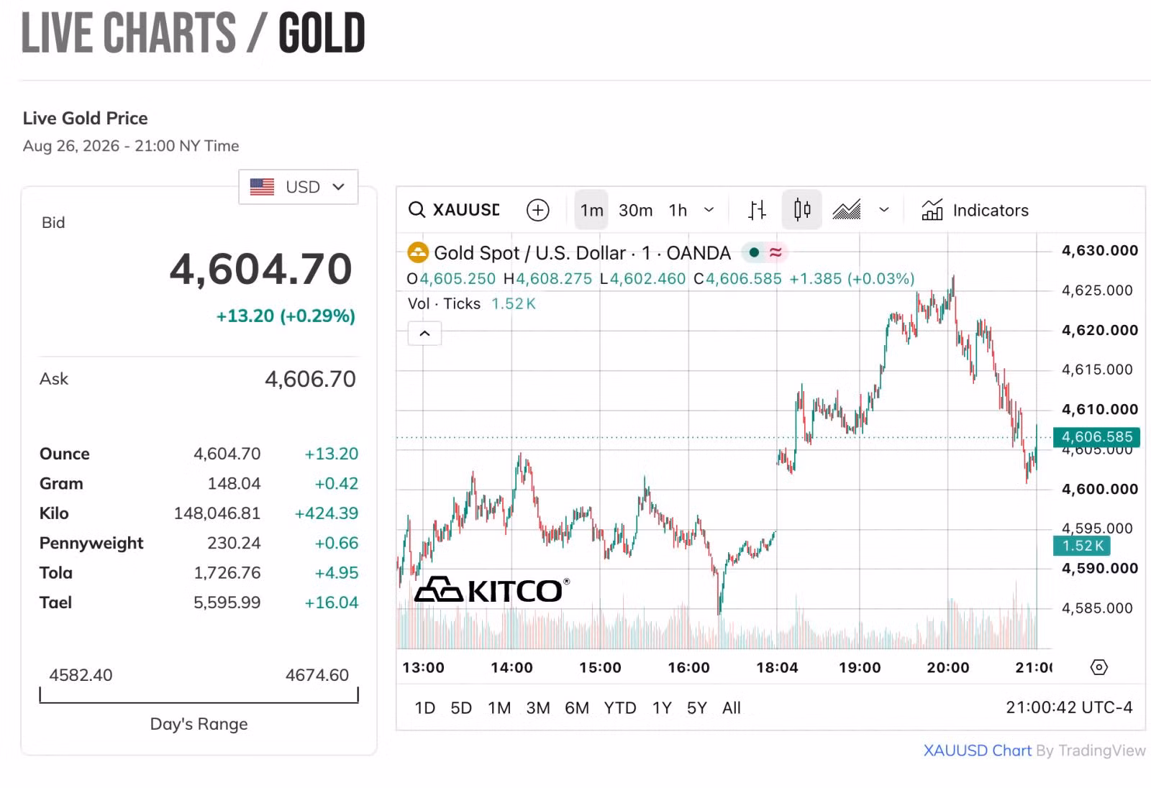This screenshot has width=1151, height=788.
Task: Switch to the 1m interval
Action: tap(592, 210)
